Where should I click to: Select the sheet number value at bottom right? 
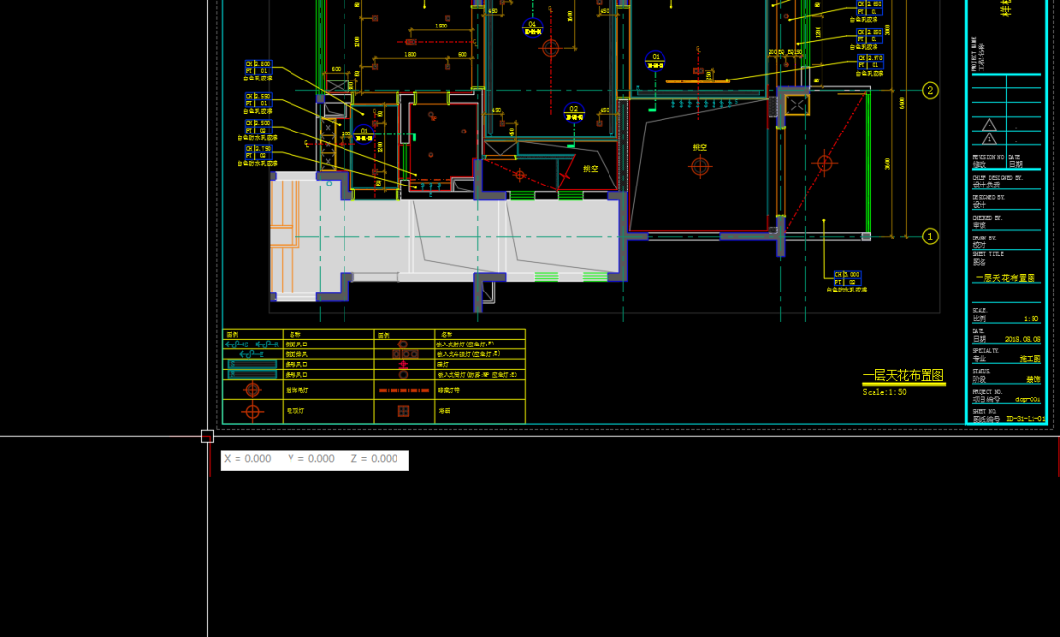click(x=1026, y=419)
